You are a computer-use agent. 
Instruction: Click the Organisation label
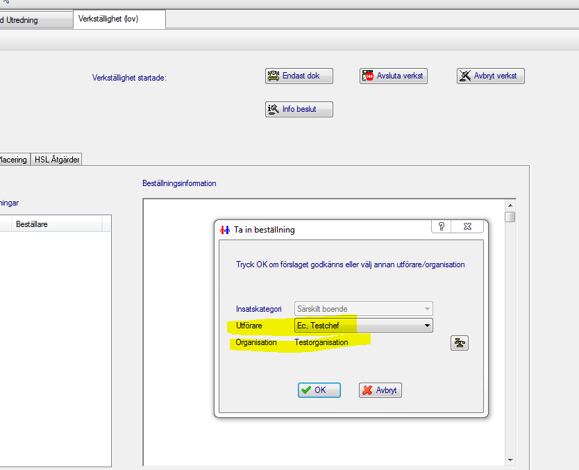pos(256,342)
